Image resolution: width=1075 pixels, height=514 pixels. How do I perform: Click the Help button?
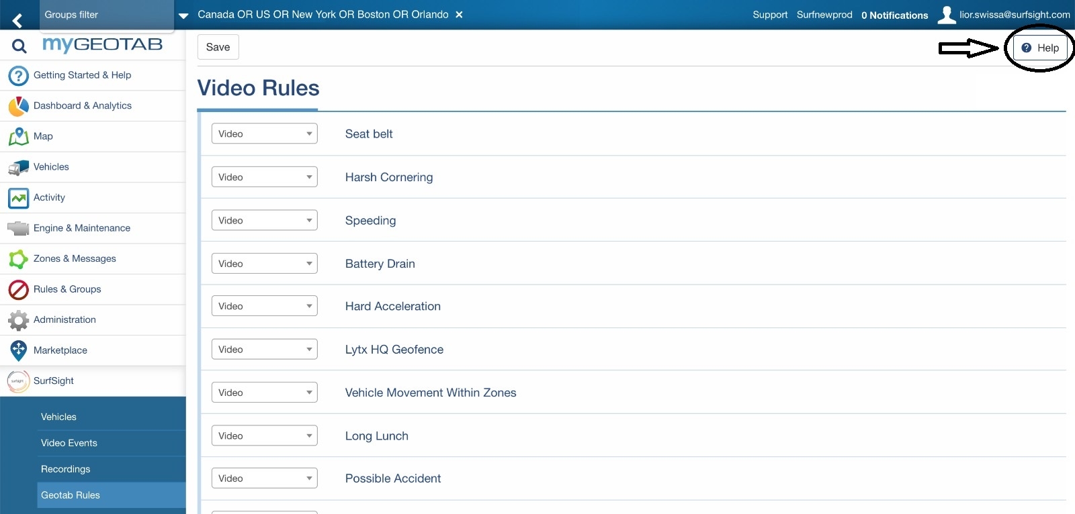tap(1040, 48)
